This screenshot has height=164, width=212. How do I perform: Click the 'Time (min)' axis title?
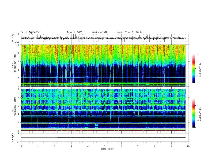point(107,149)
